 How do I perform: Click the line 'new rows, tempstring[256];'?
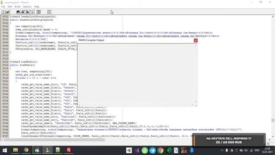click(34, 71)
